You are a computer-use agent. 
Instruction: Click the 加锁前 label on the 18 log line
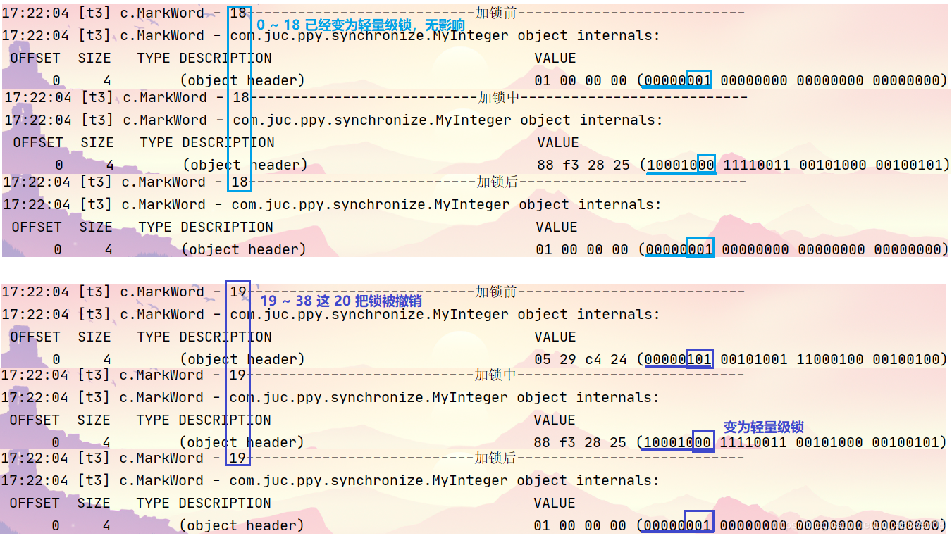[x=496, y=13]
